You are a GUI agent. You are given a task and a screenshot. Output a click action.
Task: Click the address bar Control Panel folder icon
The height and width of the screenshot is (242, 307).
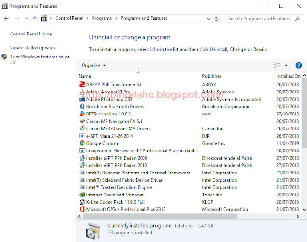coord(44,19)
